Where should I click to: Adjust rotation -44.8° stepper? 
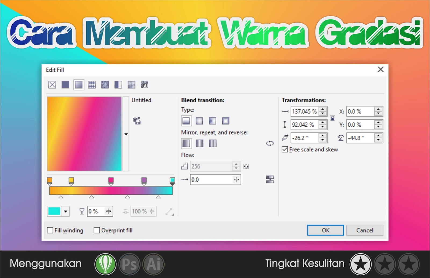click(378, 138)
